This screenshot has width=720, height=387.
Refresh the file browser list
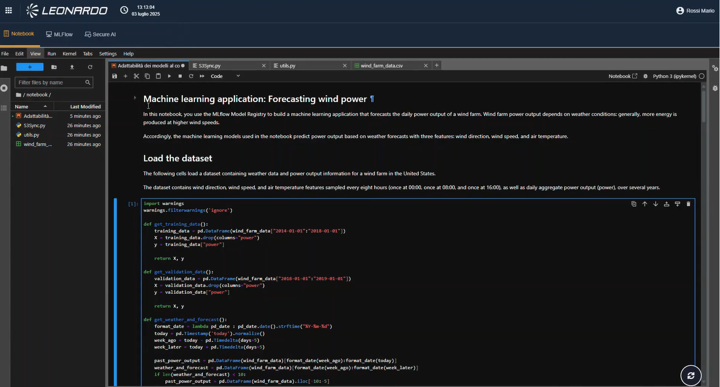click(90, 67)
